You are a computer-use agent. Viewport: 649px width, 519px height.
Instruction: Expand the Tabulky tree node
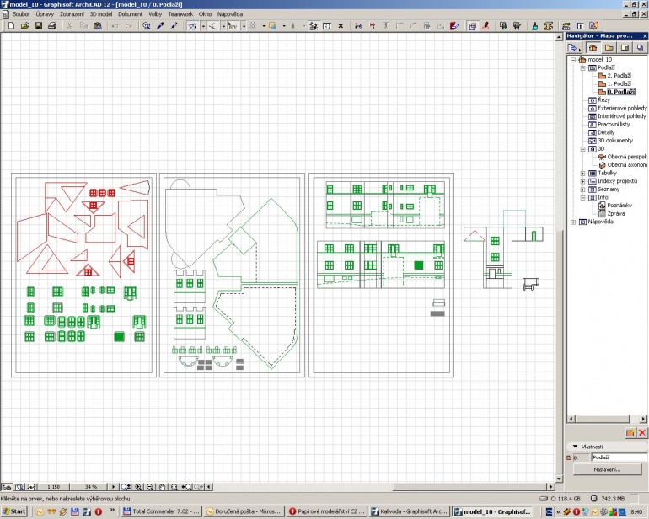(582, 173)
